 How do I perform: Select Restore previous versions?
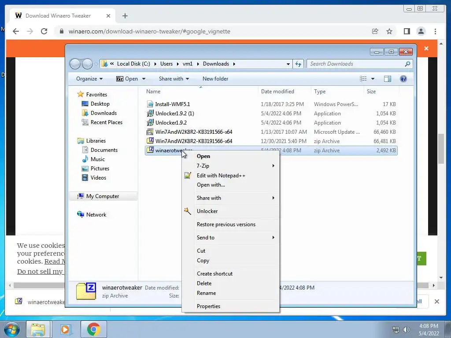coord(231,224)
